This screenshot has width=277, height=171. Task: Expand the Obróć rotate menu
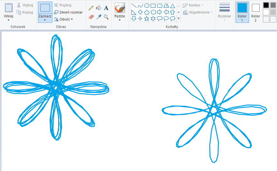[x=63, y=19]
